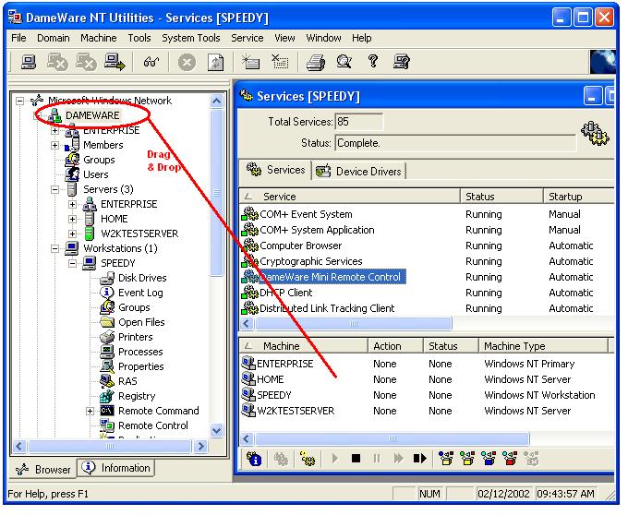The image size is (628, 515).
Task: Switch to the Device Drivers tab
Action: [x=359, y=172]
